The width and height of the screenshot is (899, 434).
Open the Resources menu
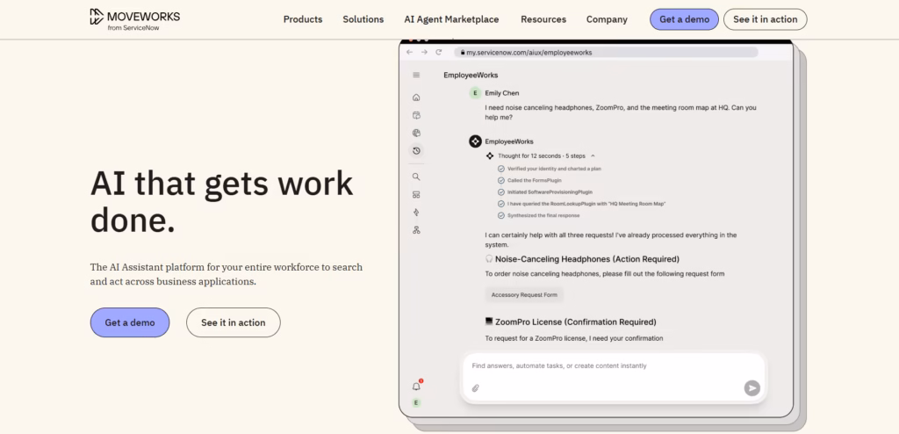coord(543,19)
